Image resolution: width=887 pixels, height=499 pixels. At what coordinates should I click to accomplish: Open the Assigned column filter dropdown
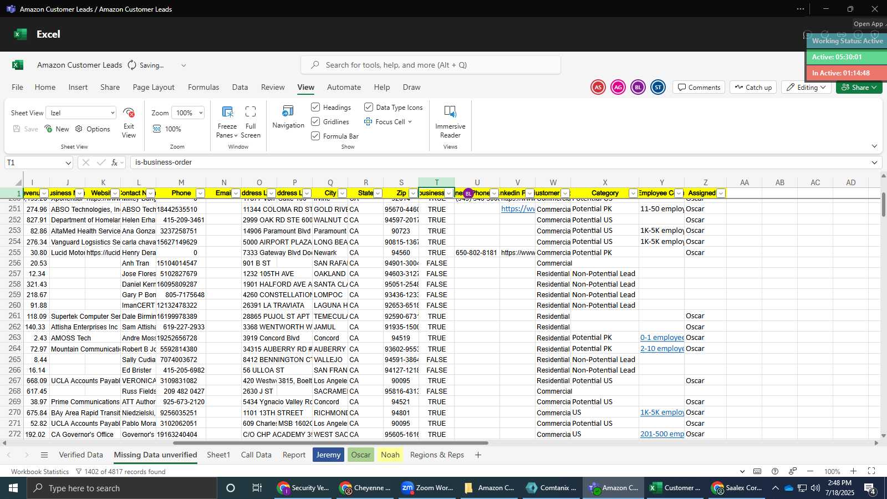click(x=721, y=193)
